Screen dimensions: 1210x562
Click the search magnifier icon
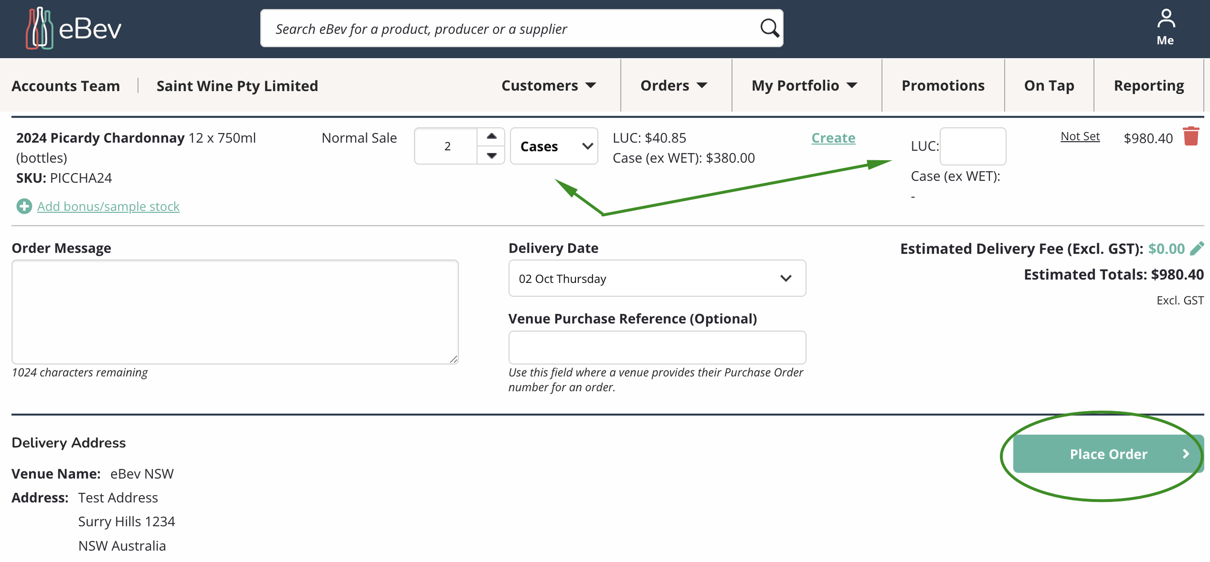769,28
